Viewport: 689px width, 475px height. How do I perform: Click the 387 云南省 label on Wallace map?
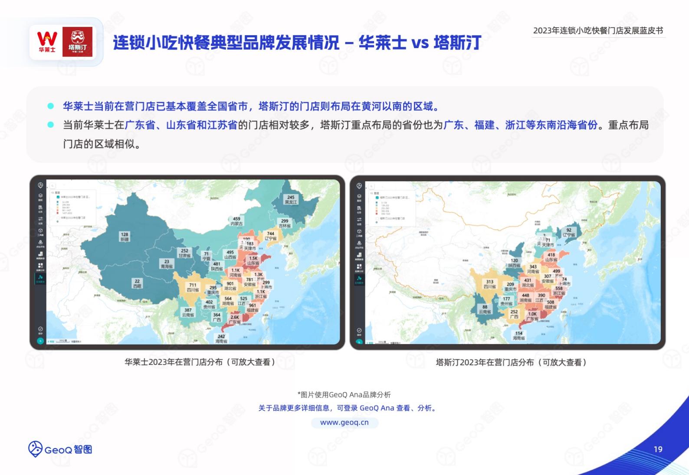click(188, 312)
